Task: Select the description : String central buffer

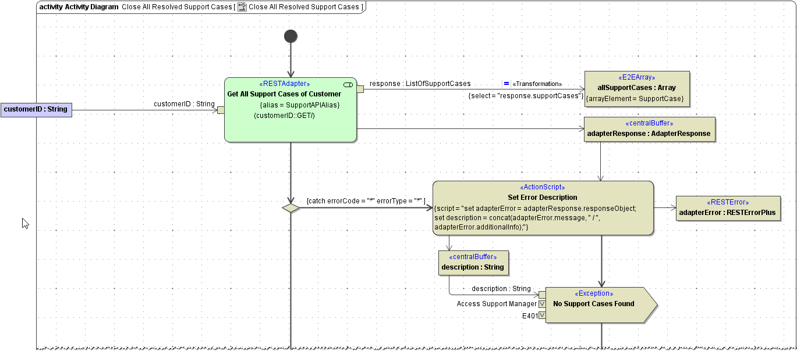Action: pyautogui.click(x=473, y=263)
